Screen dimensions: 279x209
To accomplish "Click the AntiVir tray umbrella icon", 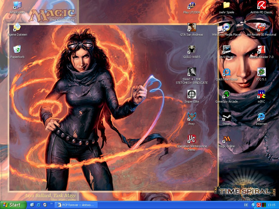I will point(259,205).
